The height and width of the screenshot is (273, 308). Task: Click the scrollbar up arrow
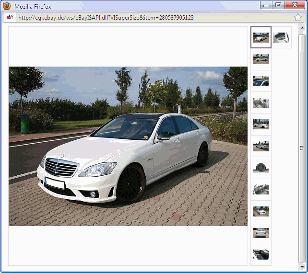pyautogui.click(x=302, y=30)
